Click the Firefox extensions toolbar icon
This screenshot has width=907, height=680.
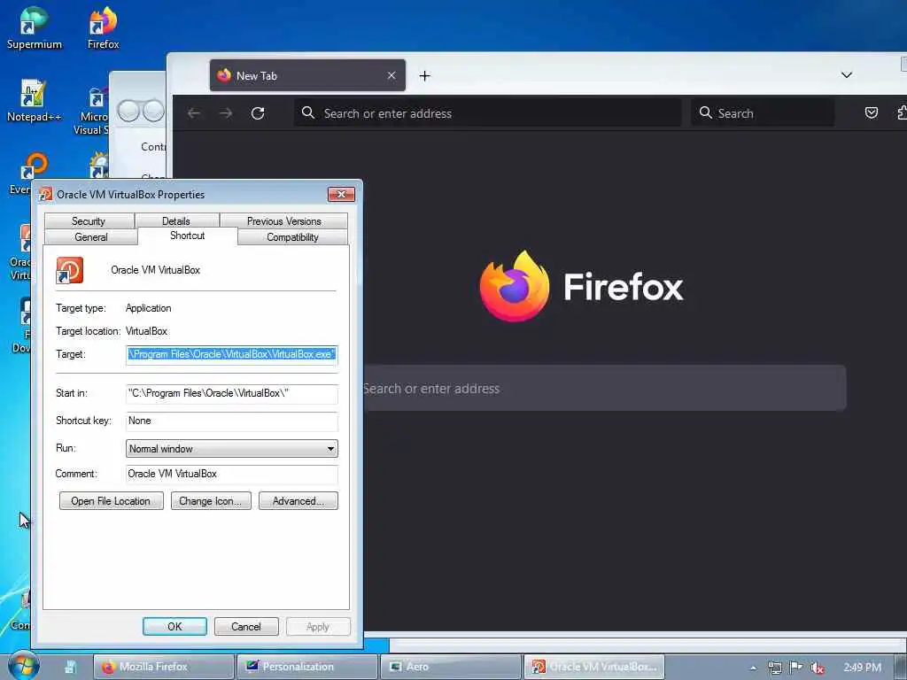(901, 112)
